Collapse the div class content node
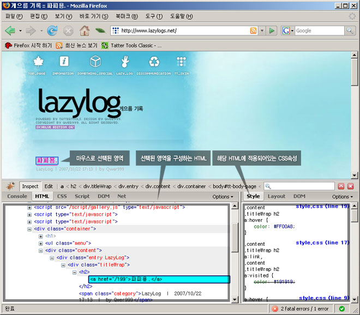This screenshot has height=315, width=360. [41, 251]
